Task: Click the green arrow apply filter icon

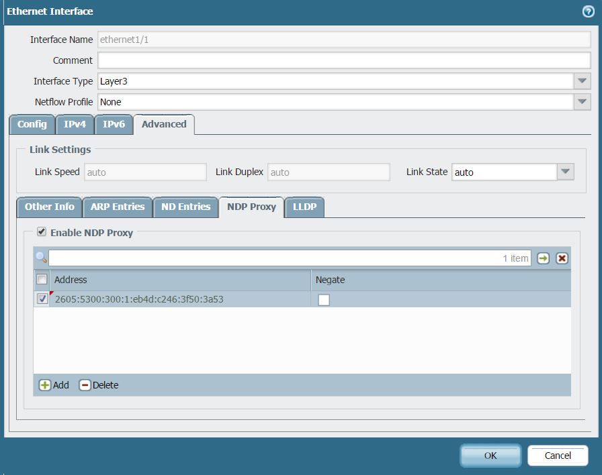Action: point(543,258)
